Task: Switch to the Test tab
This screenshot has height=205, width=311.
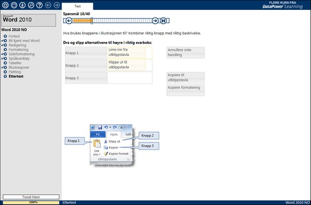Action: [77, 6]
